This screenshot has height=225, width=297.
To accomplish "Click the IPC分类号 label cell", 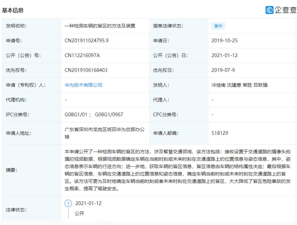I will click(x=32, y=115).
